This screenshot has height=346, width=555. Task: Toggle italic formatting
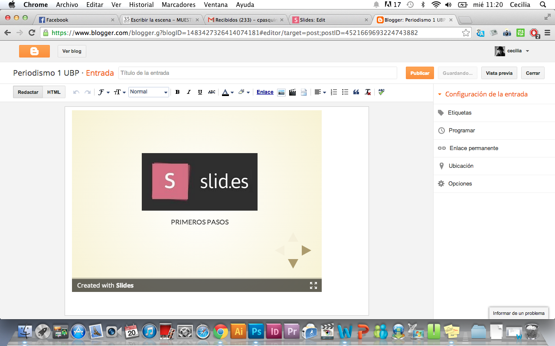pos(189,92)
